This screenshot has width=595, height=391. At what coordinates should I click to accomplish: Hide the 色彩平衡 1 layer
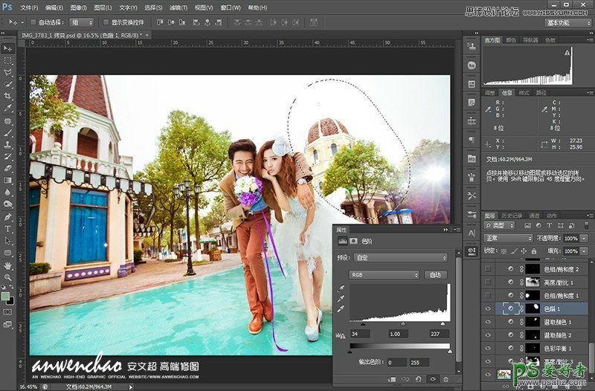[x=488, y=347]
